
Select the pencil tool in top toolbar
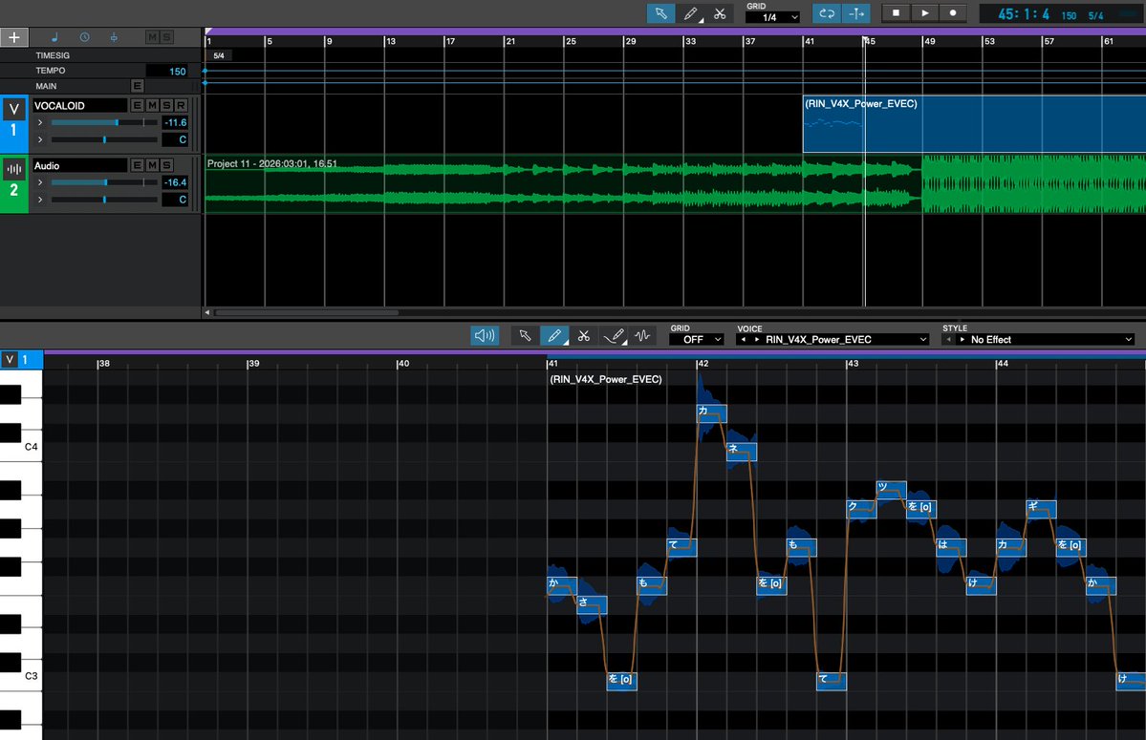[691, 13]
